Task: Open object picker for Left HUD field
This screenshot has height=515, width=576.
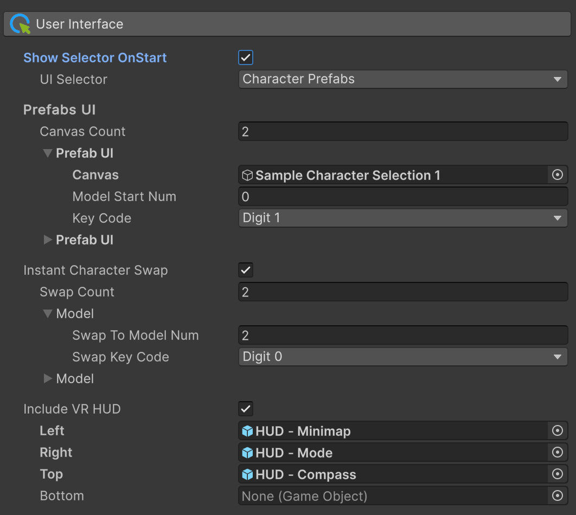Action: point(557,431)
